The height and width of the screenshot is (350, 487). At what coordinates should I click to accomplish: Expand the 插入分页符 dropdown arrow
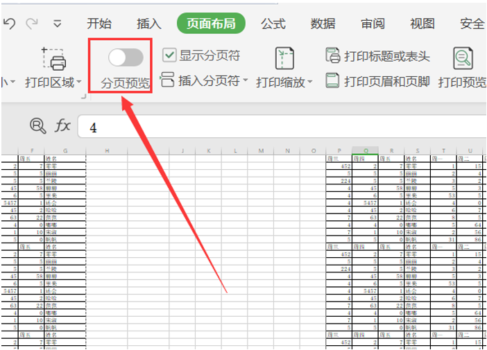246,80
